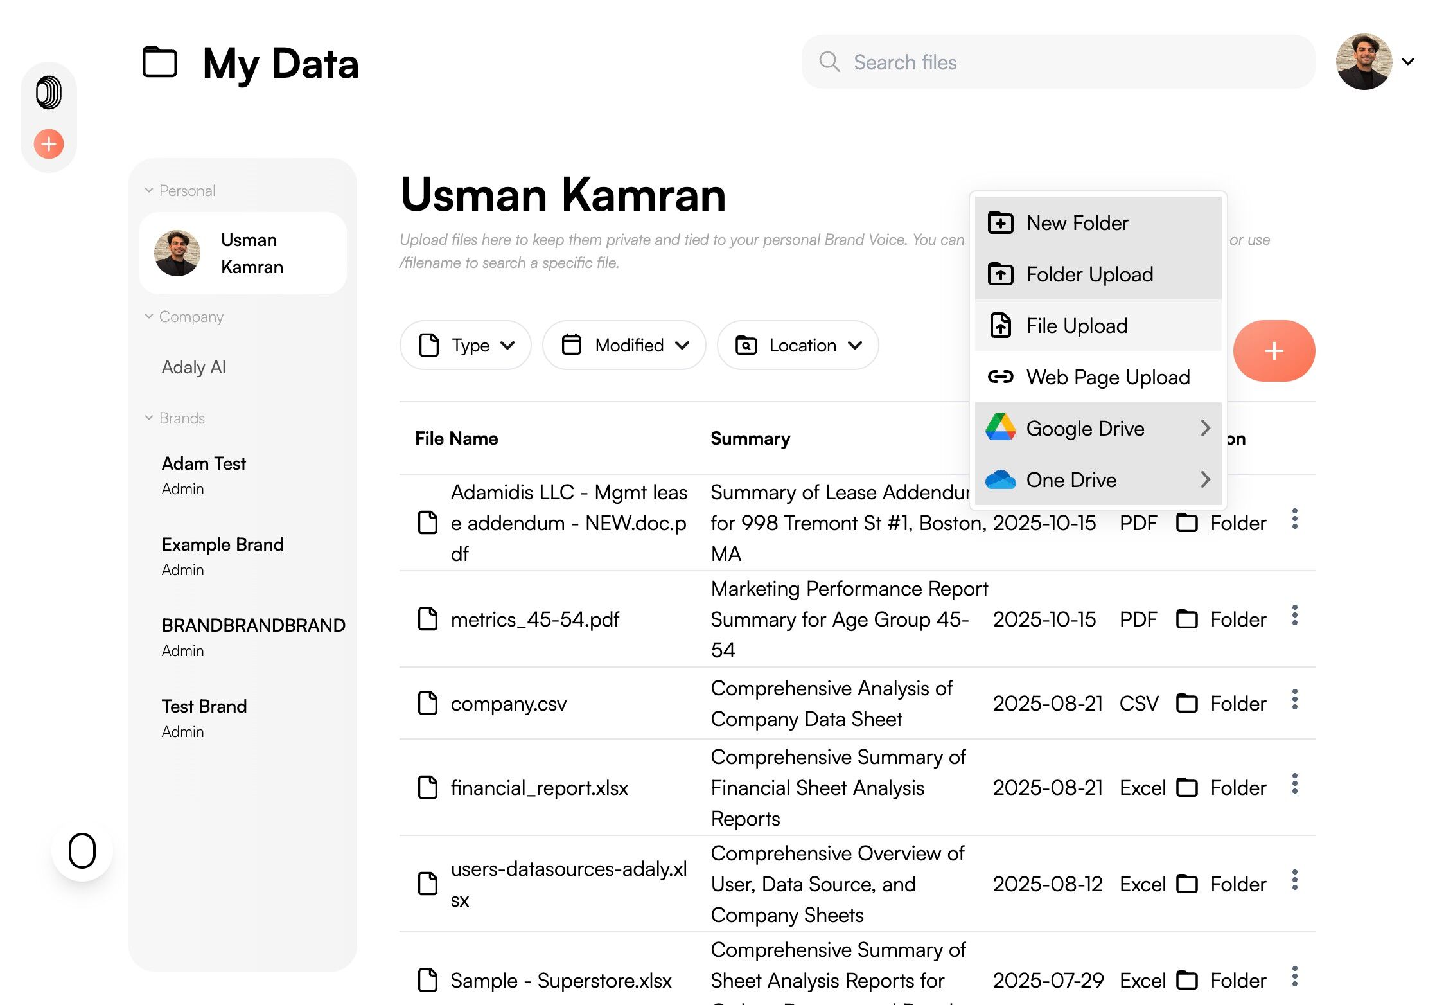Open the Type filter dropdown
Screen dimensions: 1444x1005
pyautogui.click(x=466, y=346)
